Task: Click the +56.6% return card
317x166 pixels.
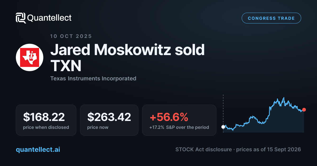Action: click(x=179, y=120)
